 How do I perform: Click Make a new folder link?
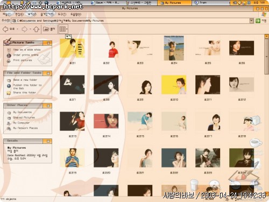point(25,80)
